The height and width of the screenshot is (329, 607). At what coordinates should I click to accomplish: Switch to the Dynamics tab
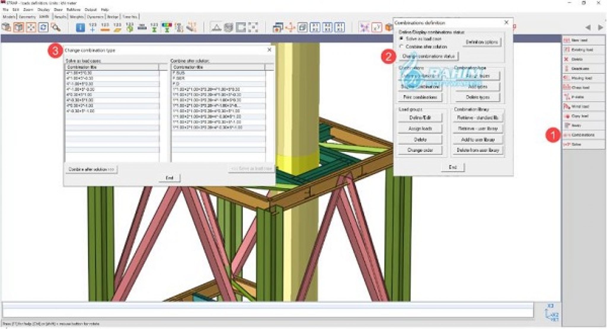(x=95, y=17)
